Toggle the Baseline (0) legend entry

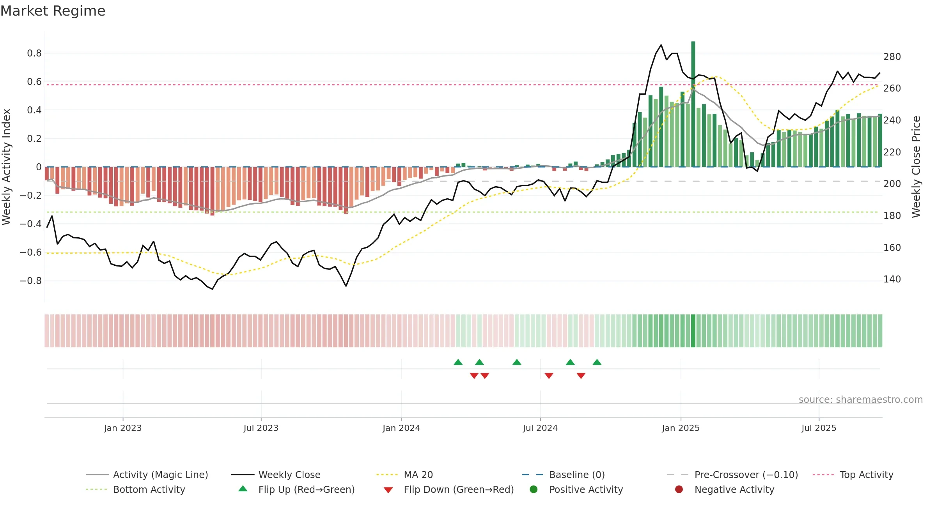[563, 475]
